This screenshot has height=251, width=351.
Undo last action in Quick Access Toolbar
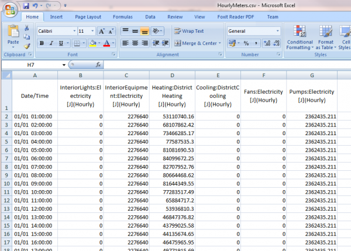point(35,6)
